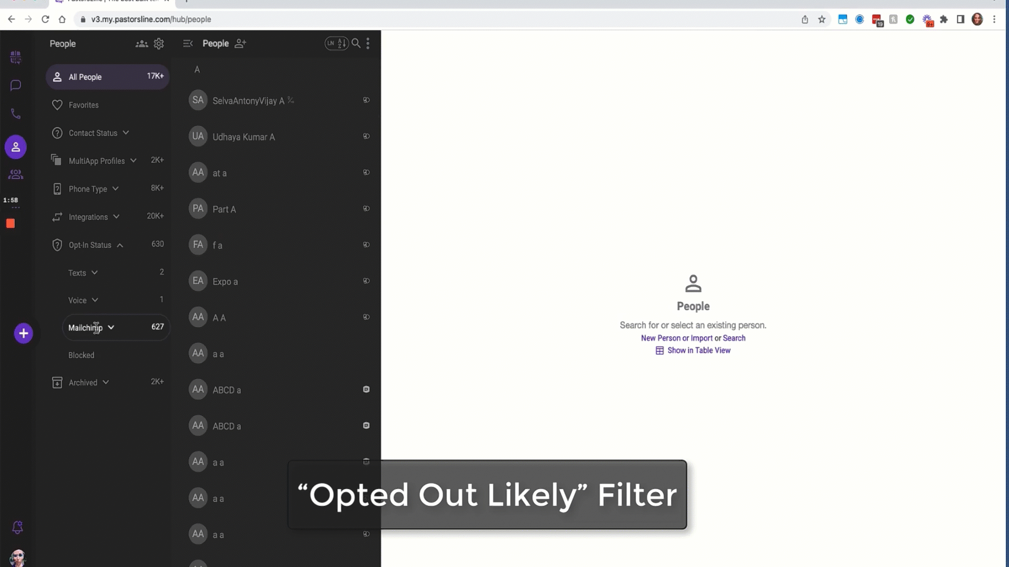
Task: Click the settings gear icon in People panel
Action: click(x=159, y=43)
